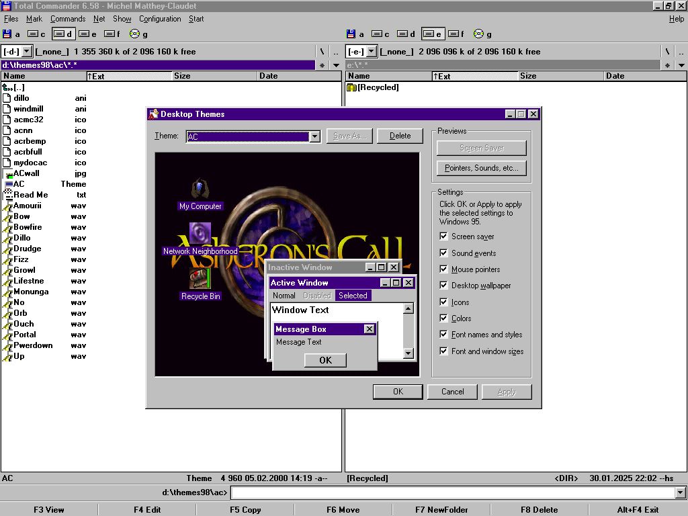Open the Commands menu
The width and height of the screenshot is (688, 516).
click(67, 19)
